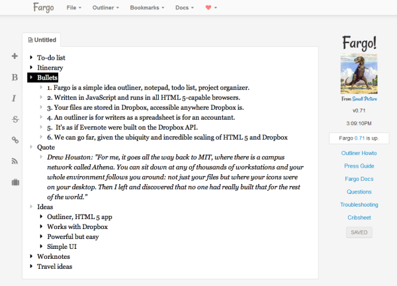Screen dimensions: 397x286
Task: Open the Outliner Howto link
Action: click(359, 154)
